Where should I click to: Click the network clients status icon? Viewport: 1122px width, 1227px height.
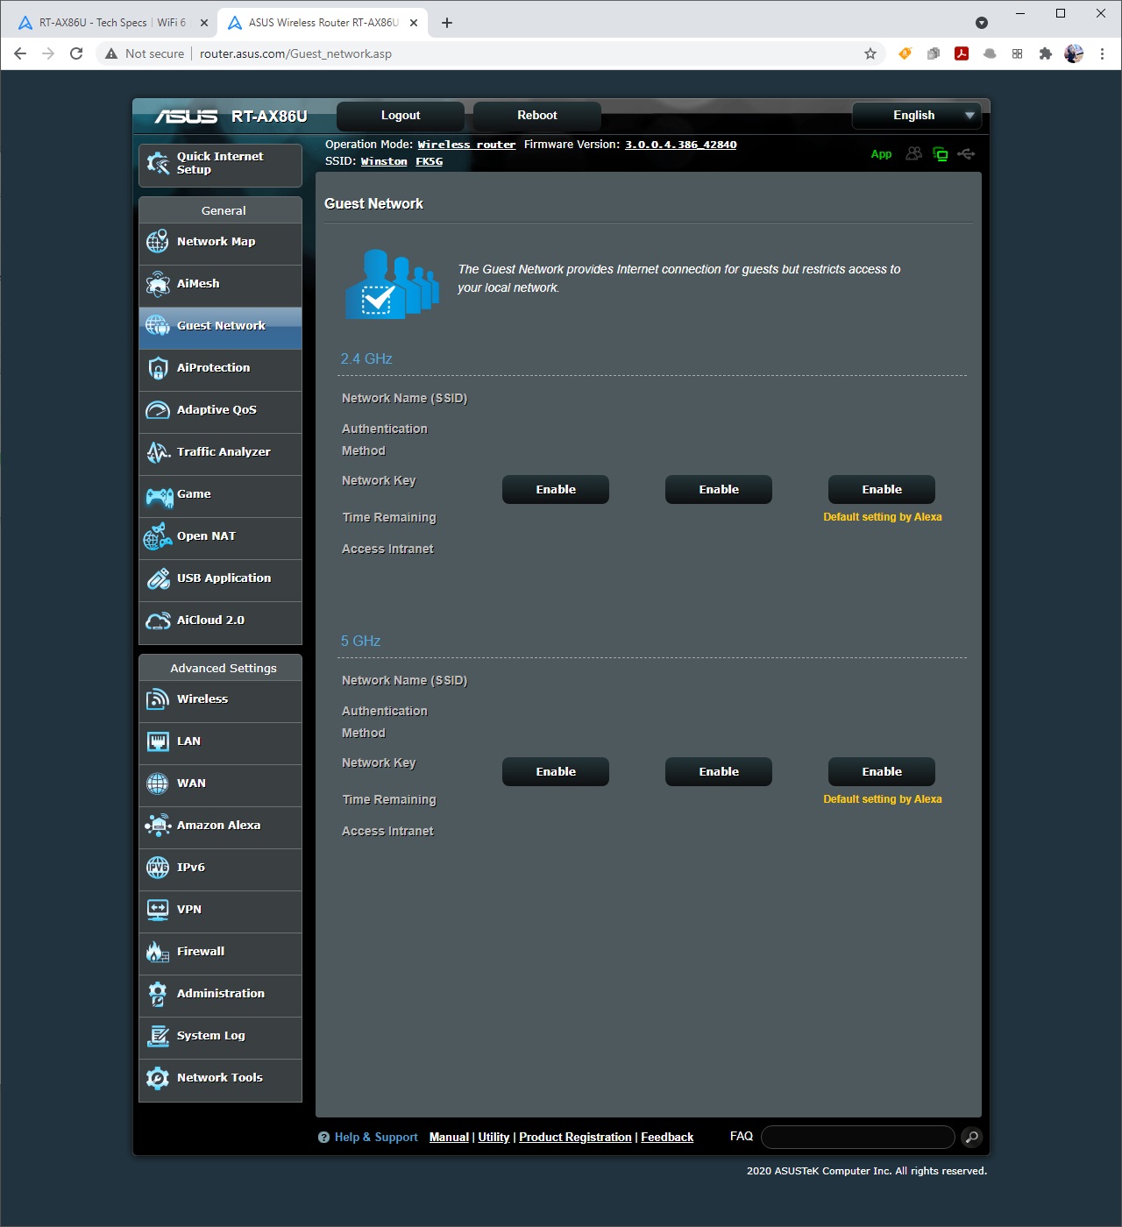(941, 154)
